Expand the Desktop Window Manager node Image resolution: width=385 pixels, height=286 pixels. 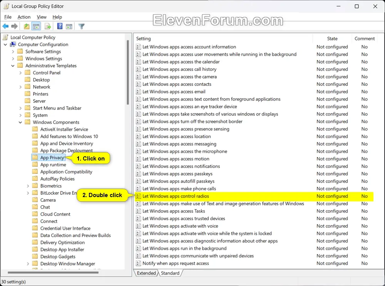[x=28, y=264]
